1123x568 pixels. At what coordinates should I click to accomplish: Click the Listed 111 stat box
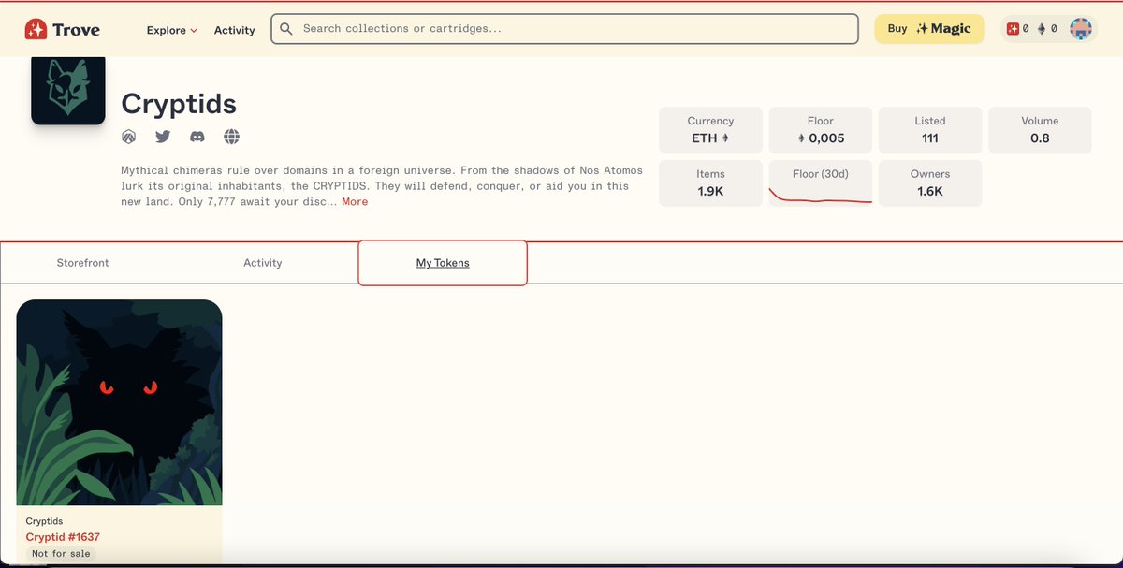pos(930,130)
